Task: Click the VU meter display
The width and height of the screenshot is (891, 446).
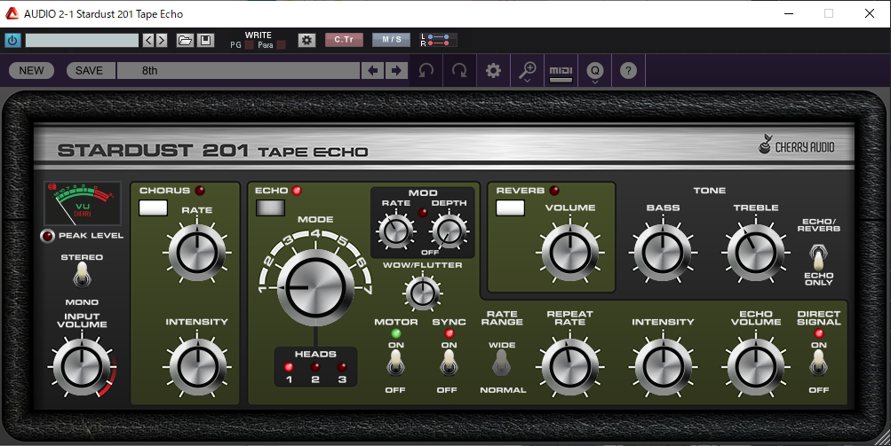Action: click(83, 204)
